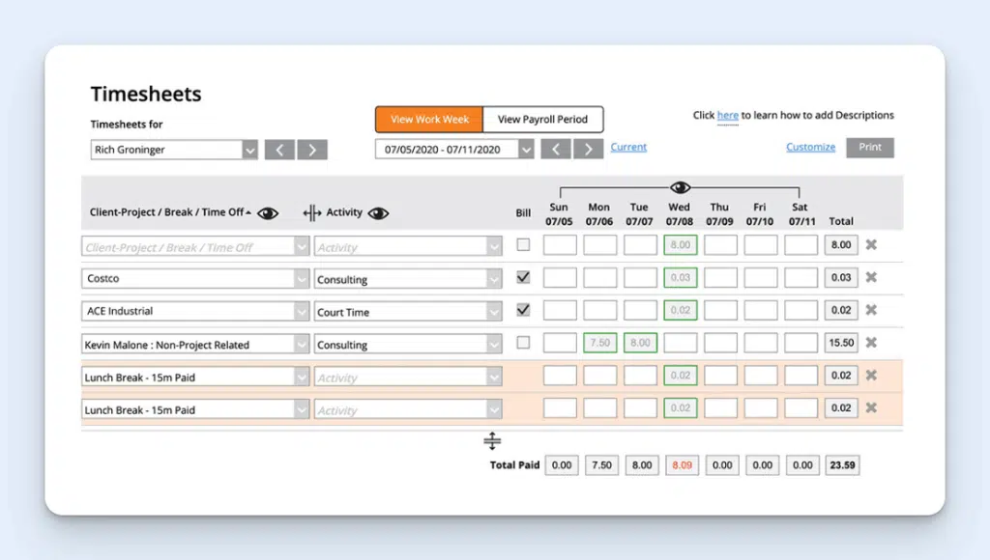Expand the Court Time activity dropdown
This screenshot has width=990, height=560.
(494, 312)
